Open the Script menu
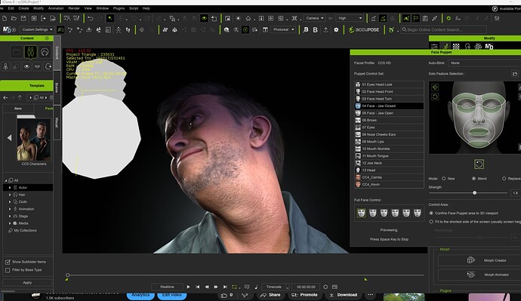This screenshot has height=301, width=521. point(134,8)
